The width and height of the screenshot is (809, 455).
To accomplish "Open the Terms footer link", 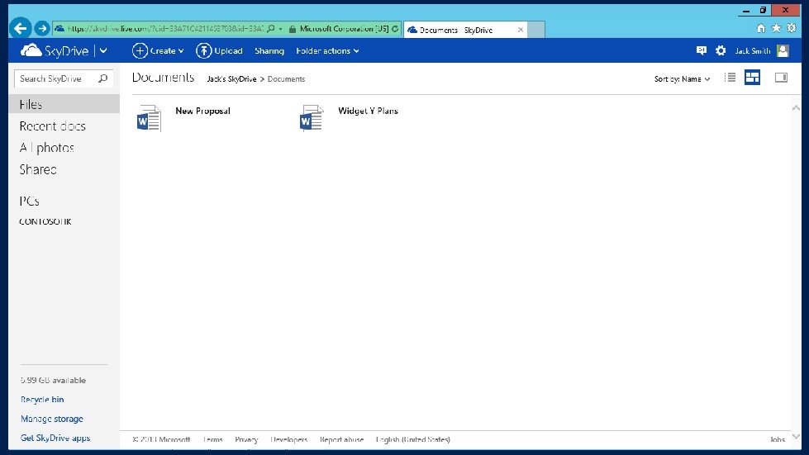I will click(x=212, y=439).
